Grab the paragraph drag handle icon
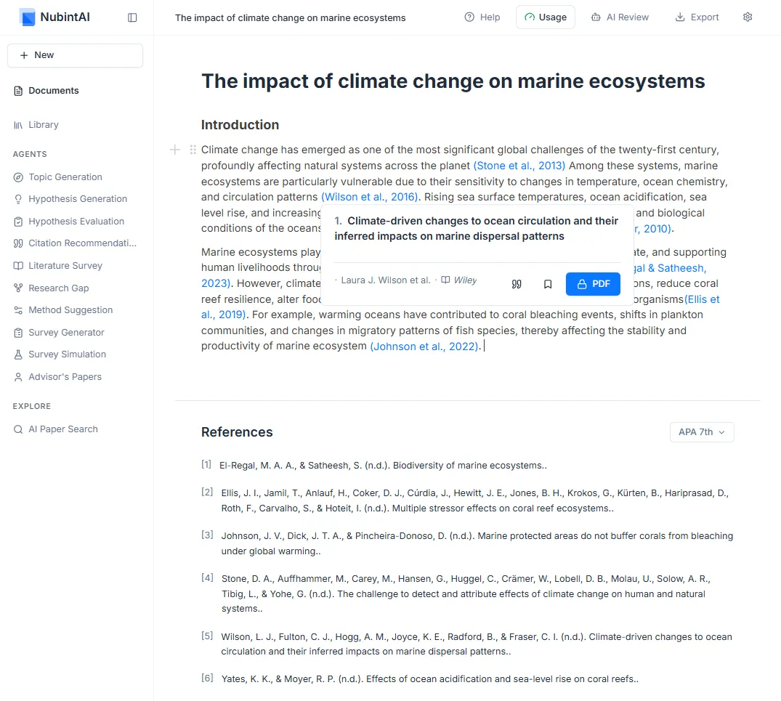 [x=193, y=150]
